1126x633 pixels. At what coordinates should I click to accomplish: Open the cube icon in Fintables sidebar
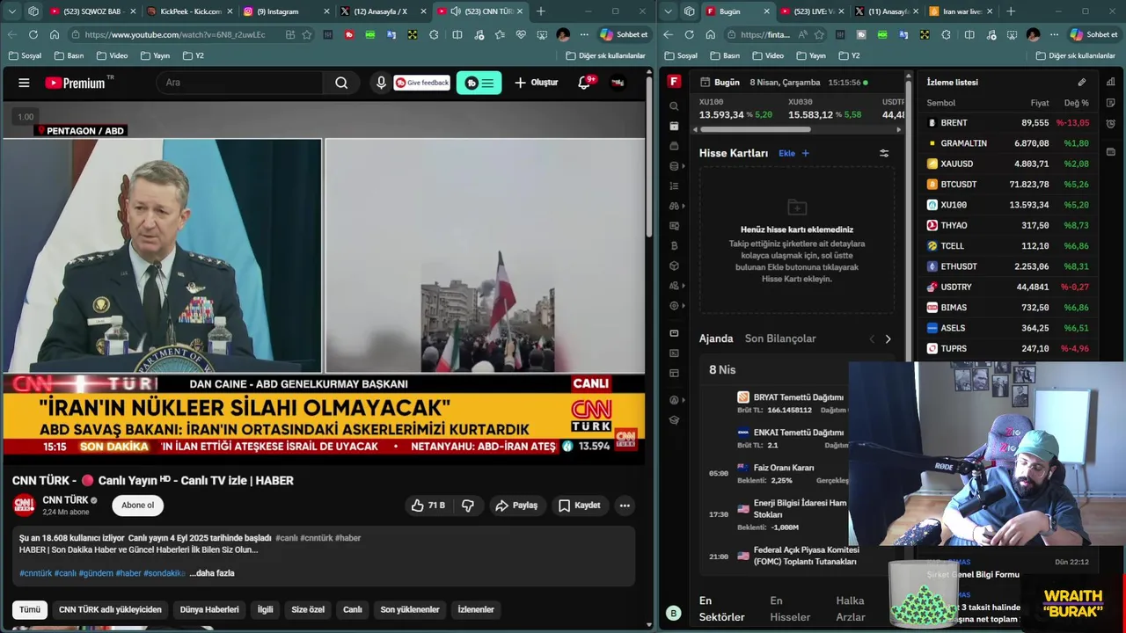point(674,266)
